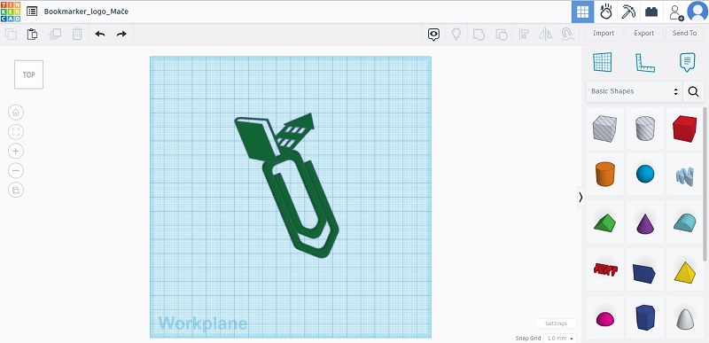Click the Ungroup shapes icon
The width and height of the screenshot is (709, 343).
coord(502,35)
